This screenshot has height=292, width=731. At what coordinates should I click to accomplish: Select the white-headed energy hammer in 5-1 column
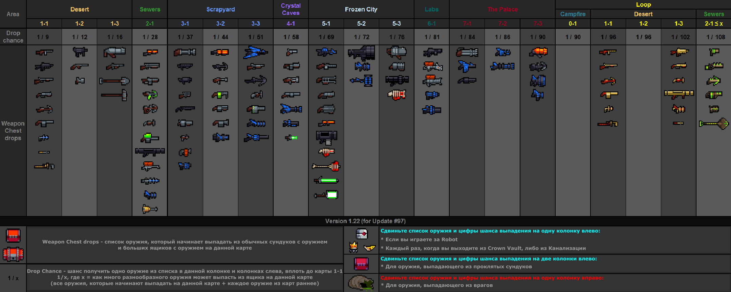(326, 195)
